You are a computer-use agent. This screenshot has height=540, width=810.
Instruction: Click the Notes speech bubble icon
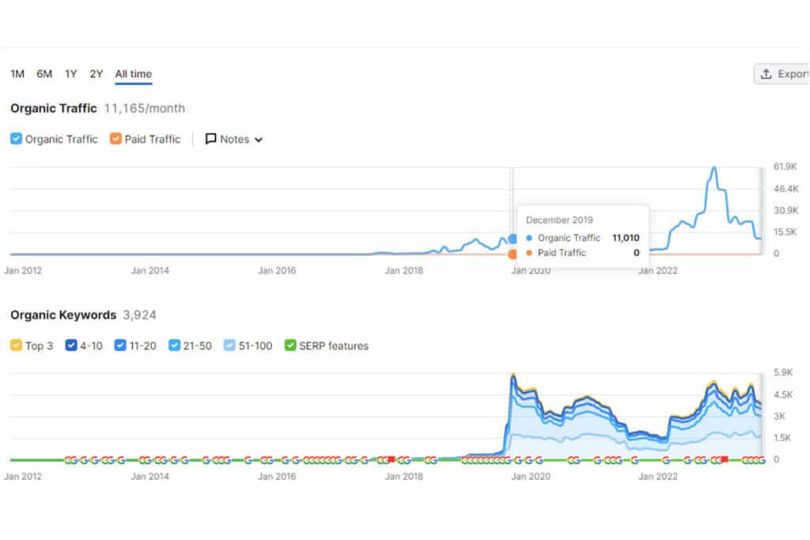[x=210, y=139]
